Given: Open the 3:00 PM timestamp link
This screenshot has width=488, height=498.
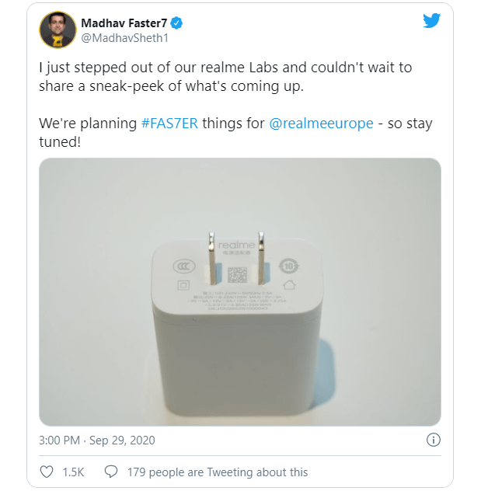Looking at the screenshot, I should point(59,441).
